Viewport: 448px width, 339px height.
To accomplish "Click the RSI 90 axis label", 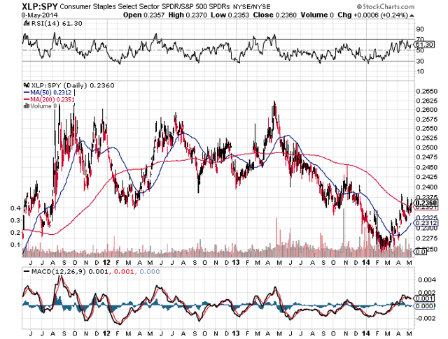I will point(420,29).
